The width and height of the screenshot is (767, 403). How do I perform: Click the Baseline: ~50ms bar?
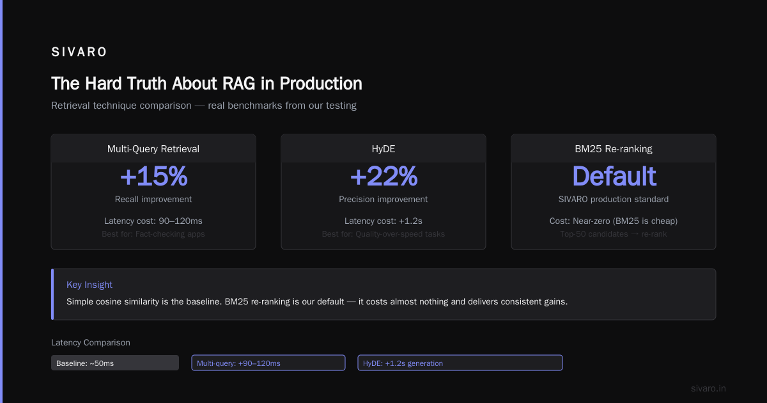[115, 363]
